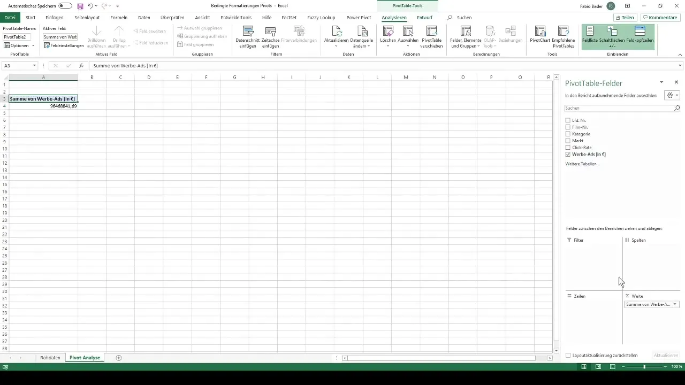Enable Layoutaktualisierung zurückstellen checkbox
Viewport: 685px width, 385px height.
click(568, 355)
